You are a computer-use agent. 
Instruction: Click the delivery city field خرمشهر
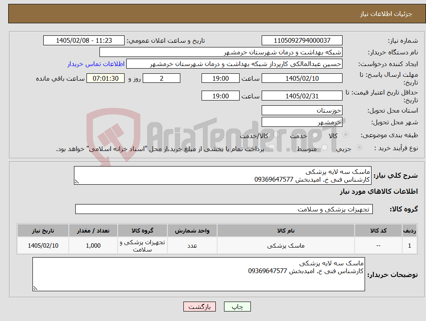302,122
